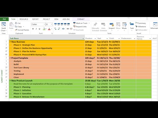Mark task as 0% complete

tap(56, 24)
